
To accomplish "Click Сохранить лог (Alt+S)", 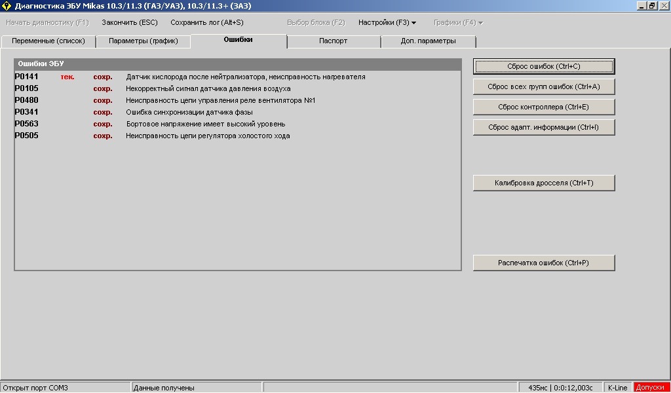I will 207,23.
